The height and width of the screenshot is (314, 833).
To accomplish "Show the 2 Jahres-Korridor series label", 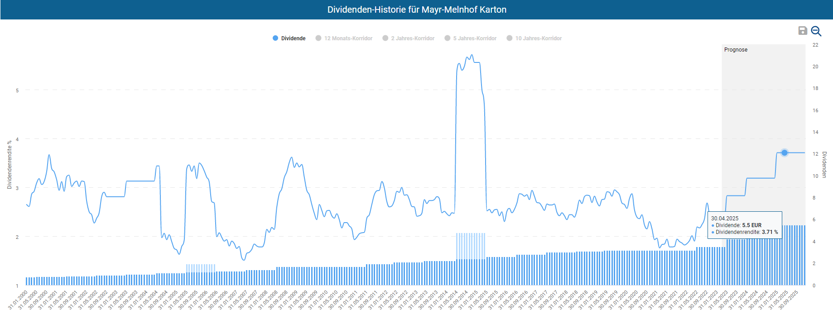I will click(412, 38).
